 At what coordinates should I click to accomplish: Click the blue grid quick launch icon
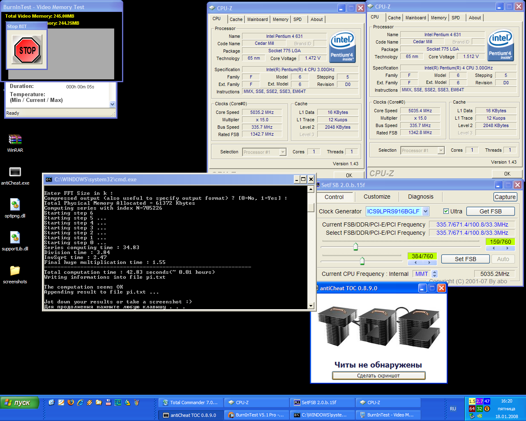[x=118, y=402]
